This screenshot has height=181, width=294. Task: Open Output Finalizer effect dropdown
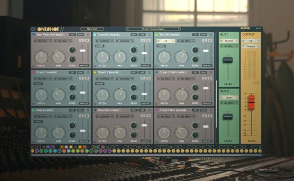[x=251, y=46]
